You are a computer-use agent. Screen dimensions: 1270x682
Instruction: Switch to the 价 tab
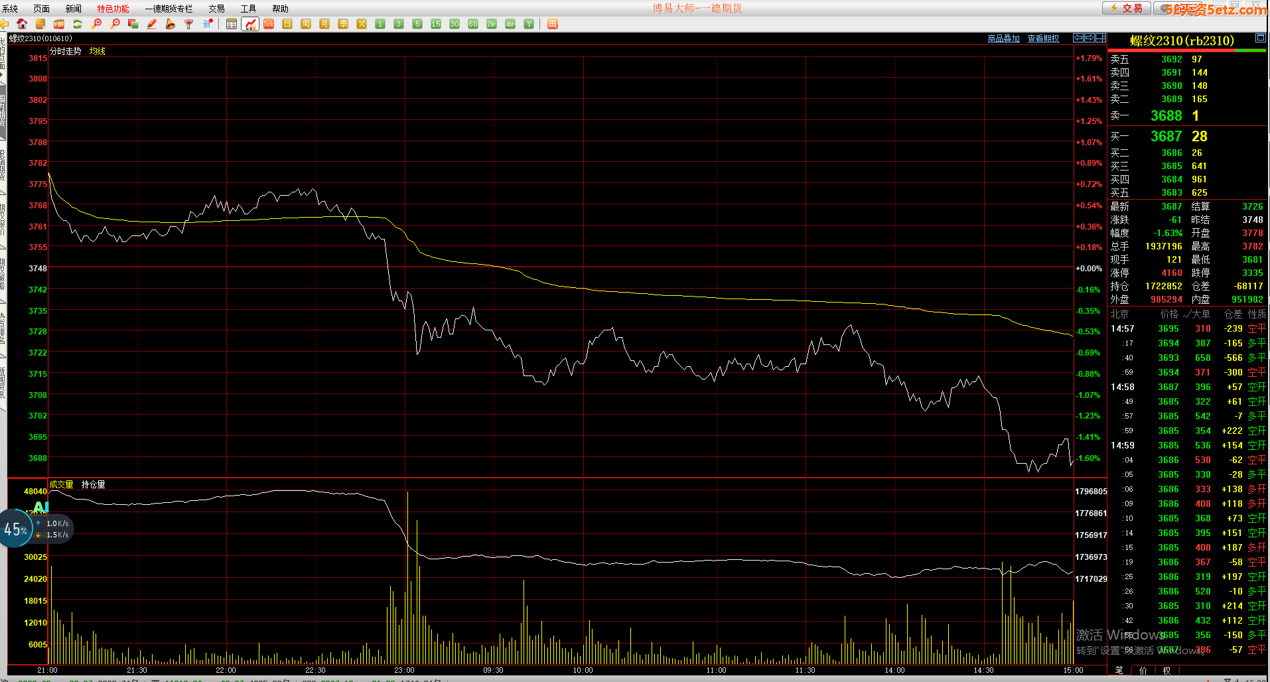click(1143, 670)
